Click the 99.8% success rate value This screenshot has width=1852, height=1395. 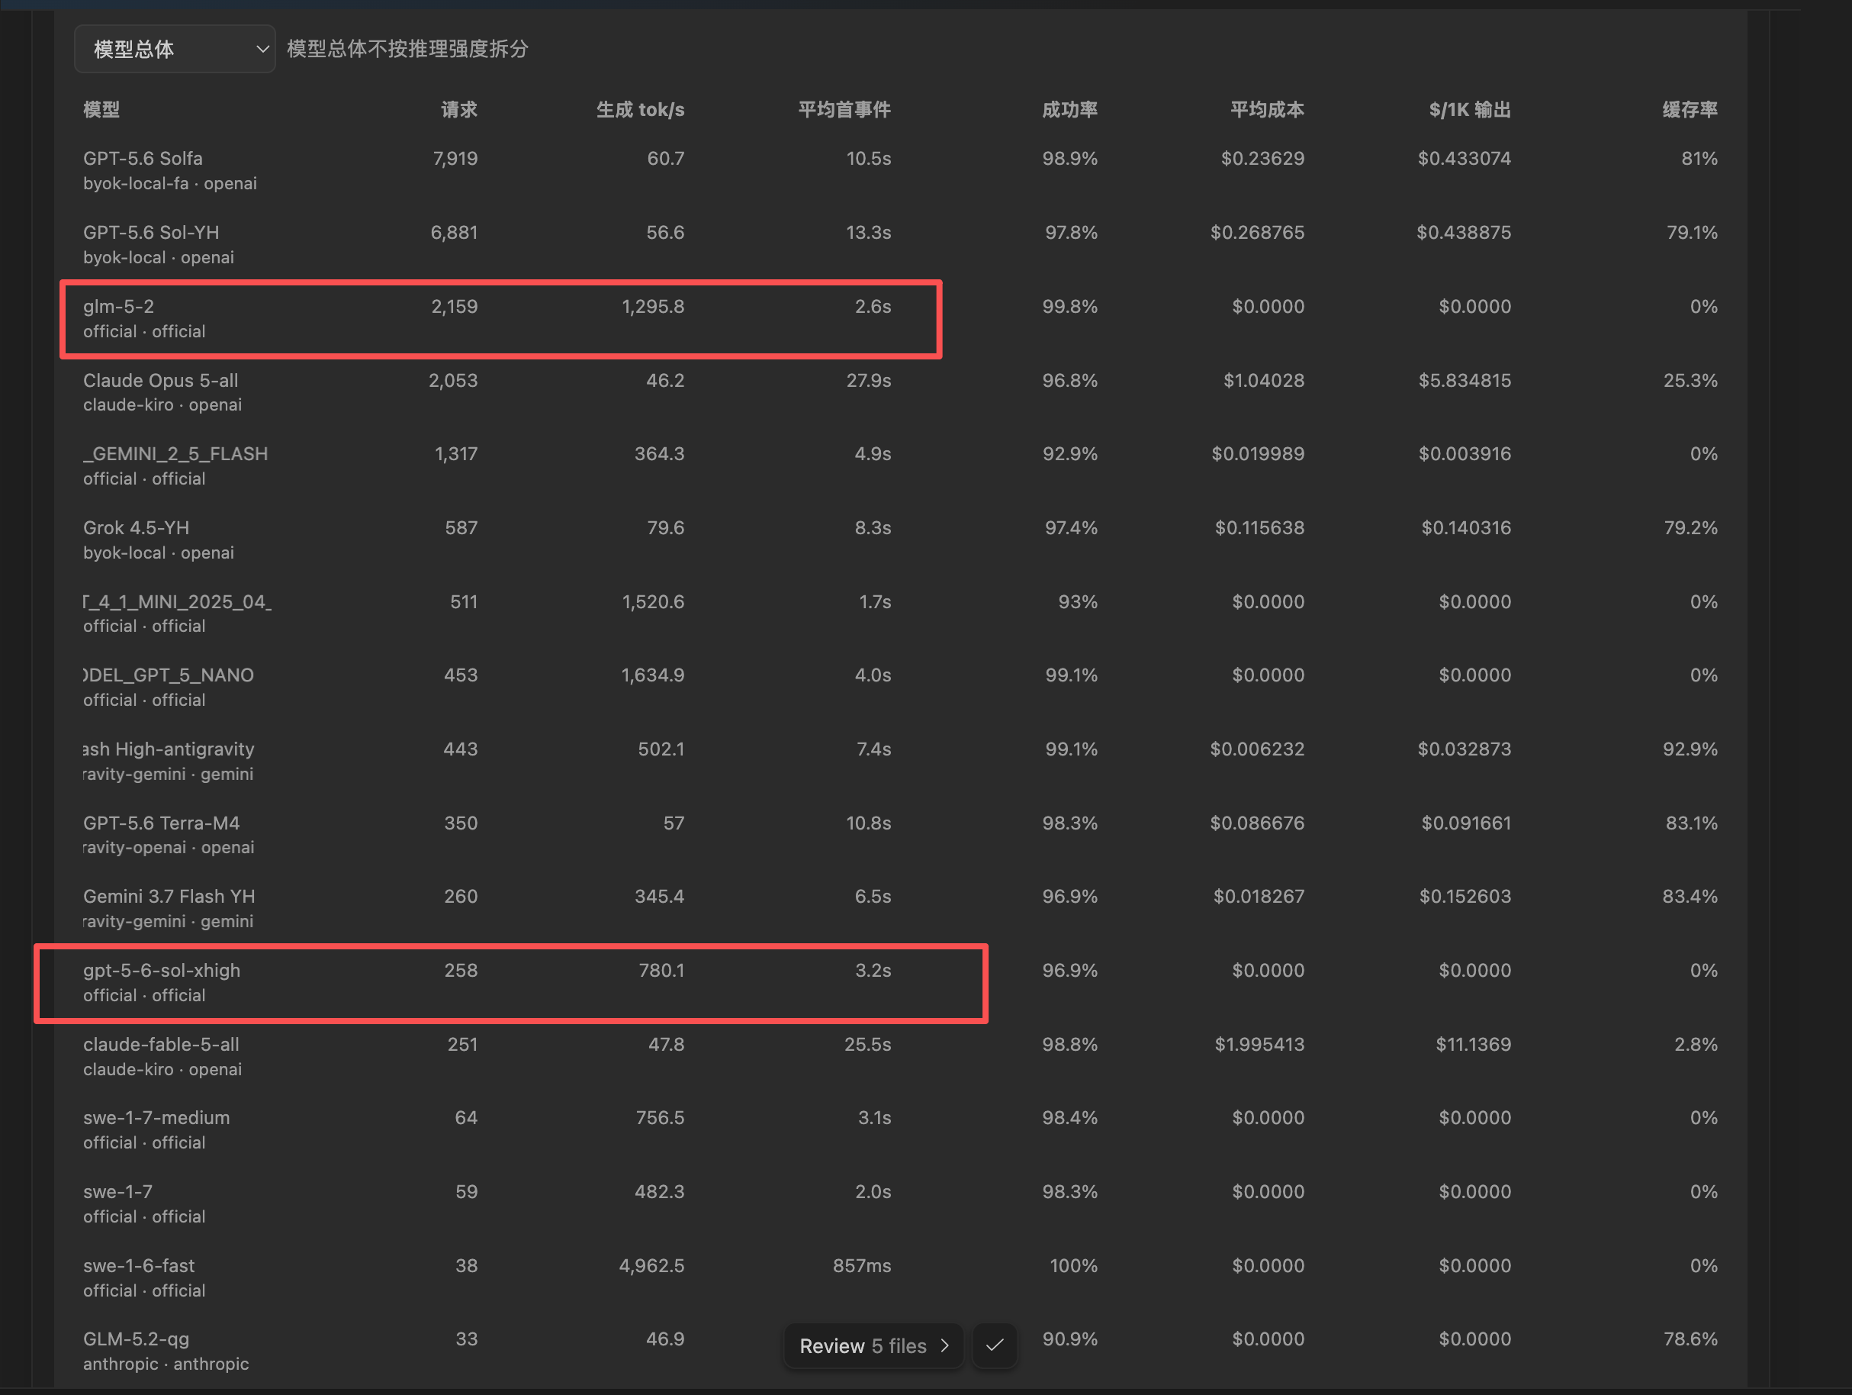(1070, 307)
